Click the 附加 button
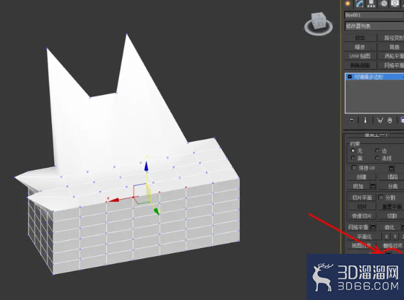Image resolution: width=404 pixels, height=300 pixels. 359,186
